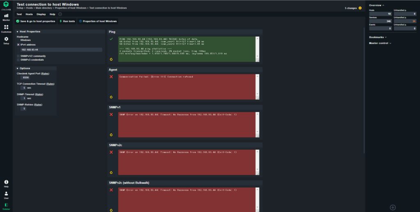Edit the SNMP-Timeout seconds field
Image resolution: width=420 pixels, height=212 pixels.
(23, 98)
